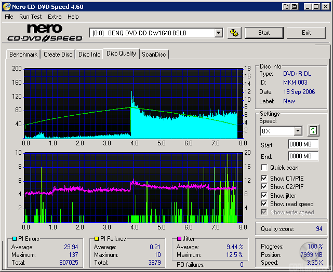
Task: Switch to the Benchmark tab
Action: click(x=23, y=54)
